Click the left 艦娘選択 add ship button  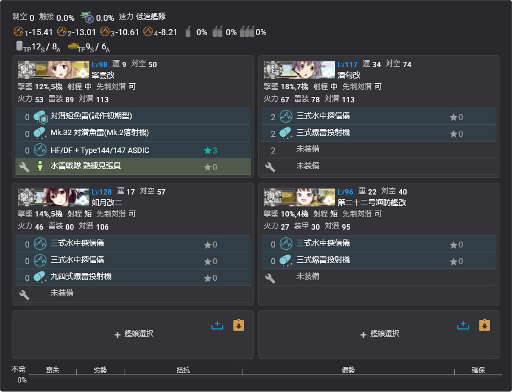133,334
